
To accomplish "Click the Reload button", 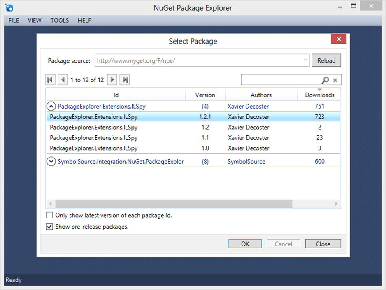I will [326, 60].
